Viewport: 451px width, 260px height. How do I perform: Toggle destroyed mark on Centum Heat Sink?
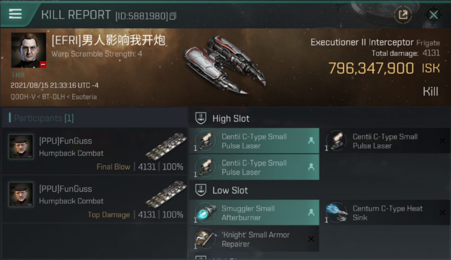tap(442, 212)
